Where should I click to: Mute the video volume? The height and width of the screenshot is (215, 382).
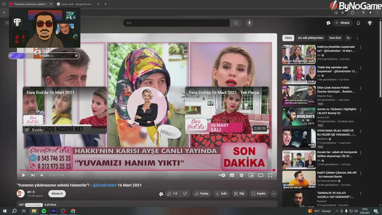(x=42, y=175)
